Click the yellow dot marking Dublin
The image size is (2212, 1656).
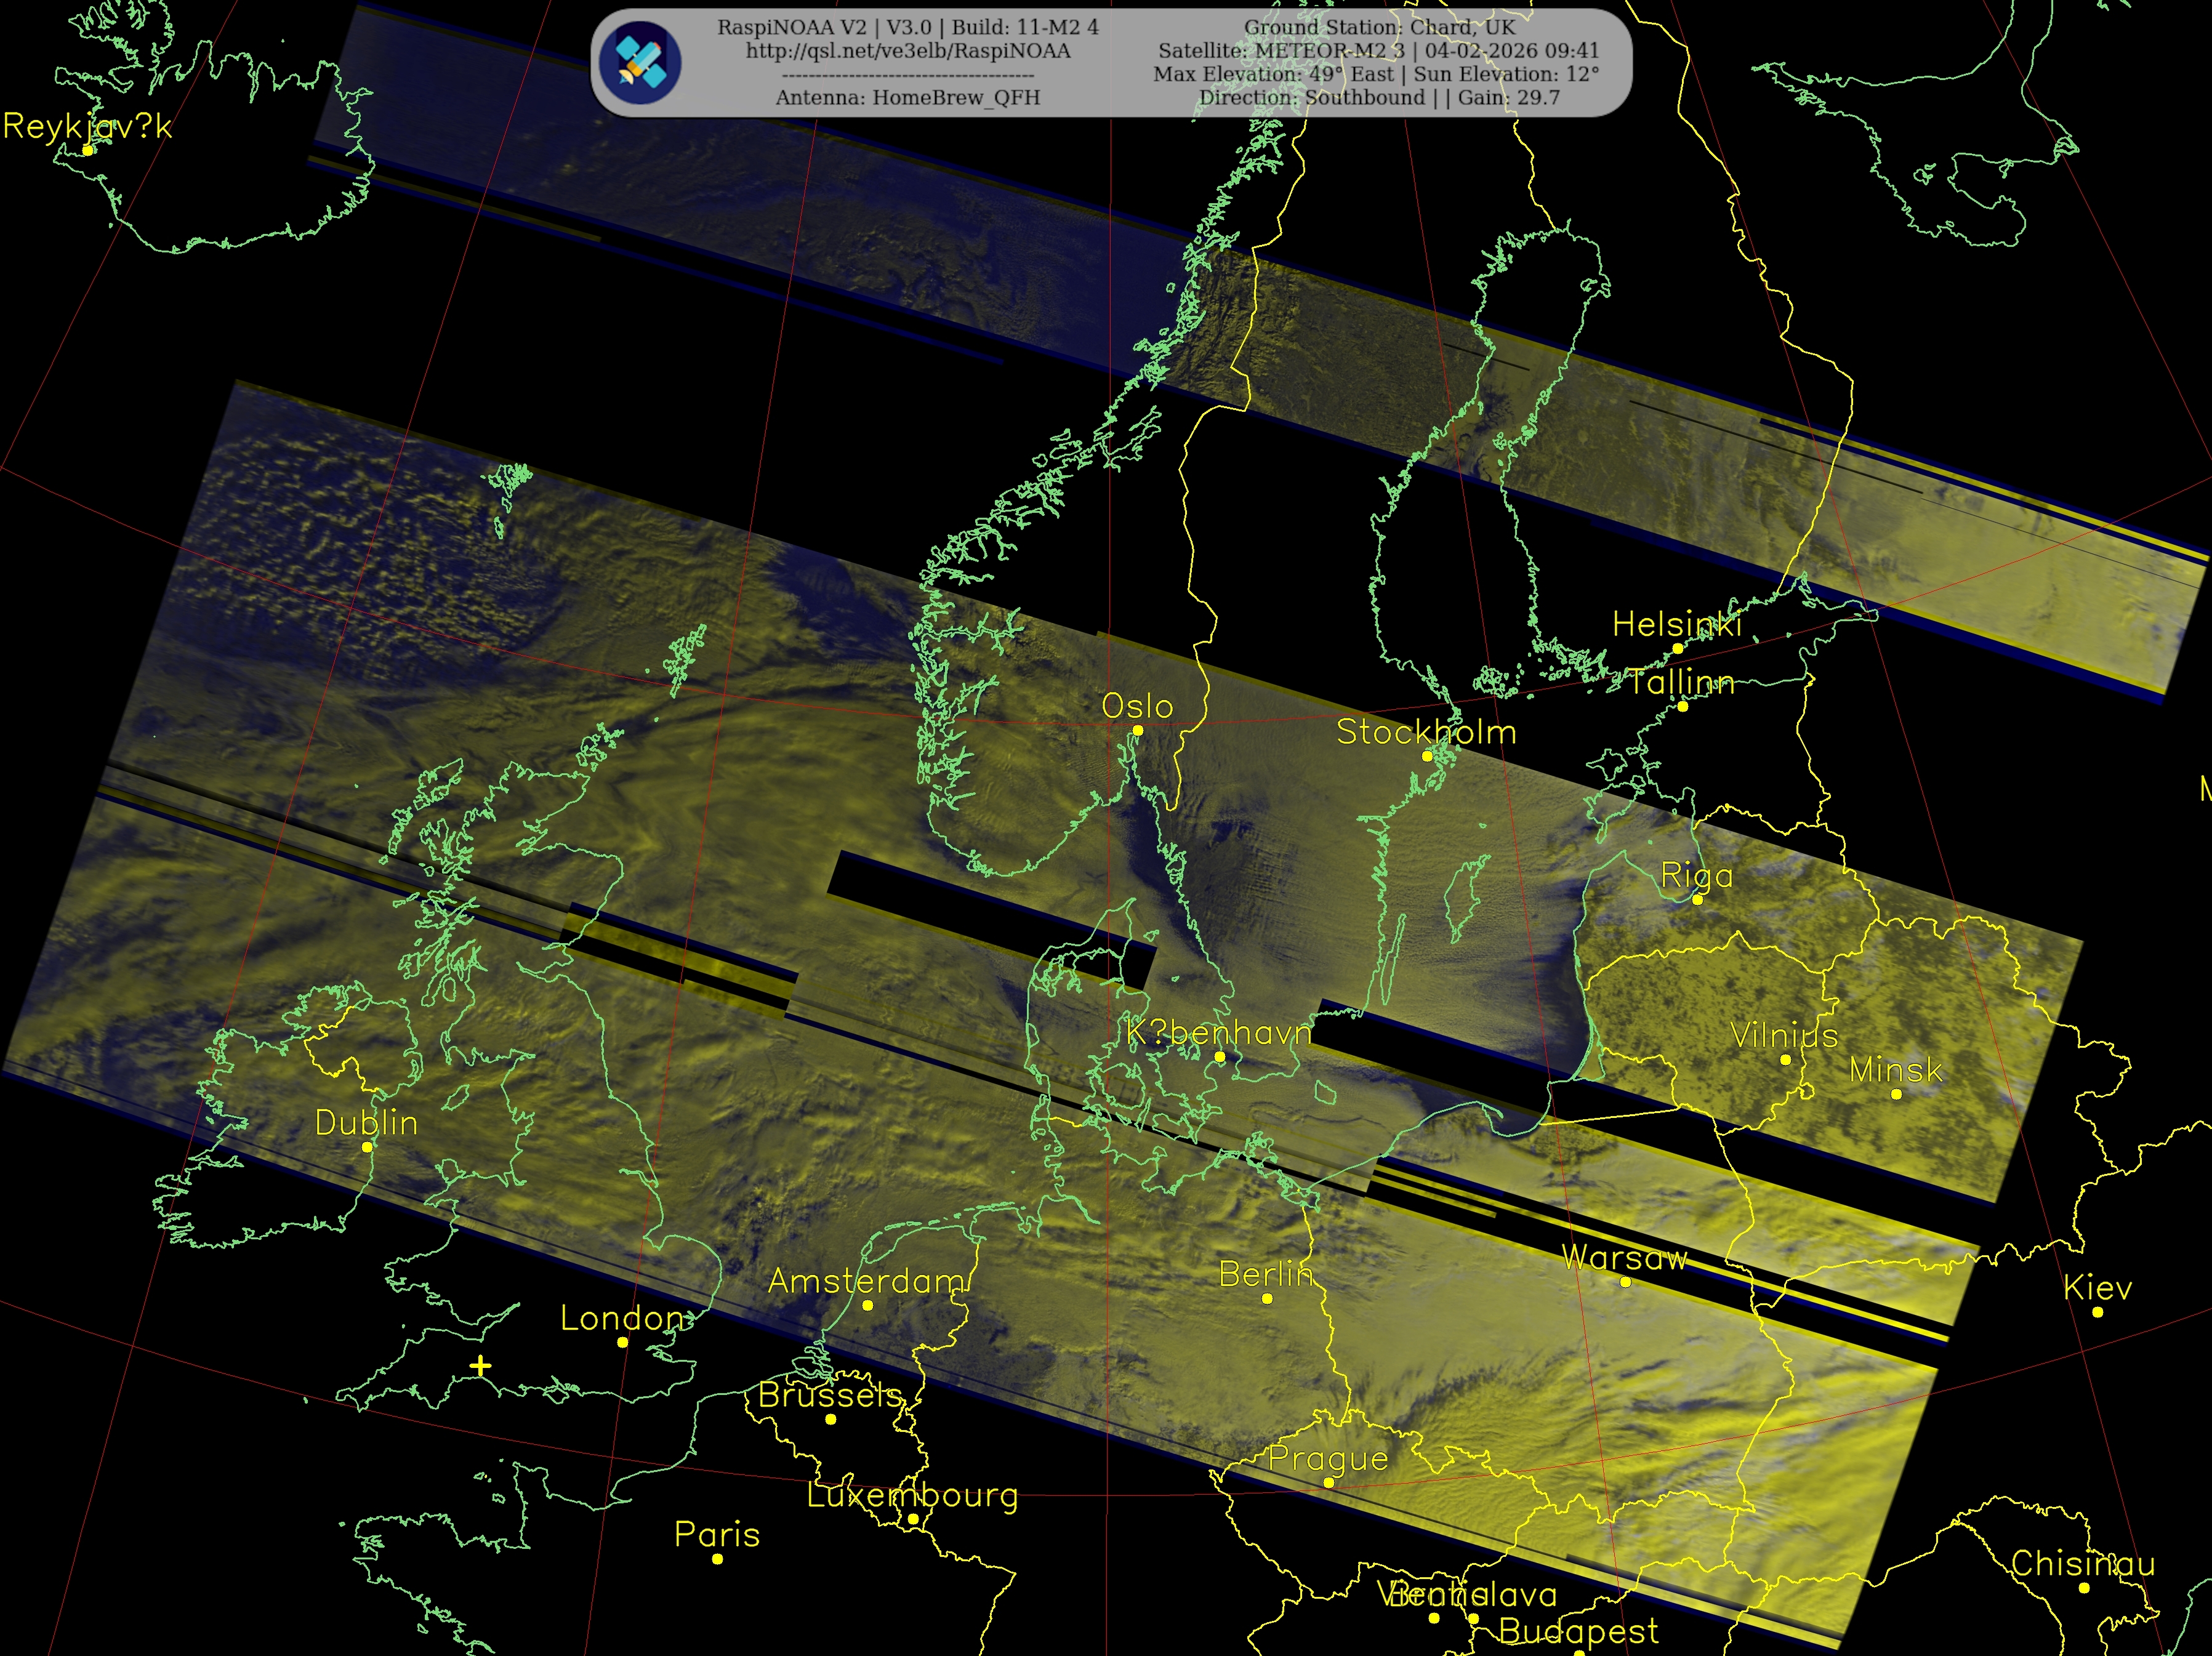[x=367, y=1148]
